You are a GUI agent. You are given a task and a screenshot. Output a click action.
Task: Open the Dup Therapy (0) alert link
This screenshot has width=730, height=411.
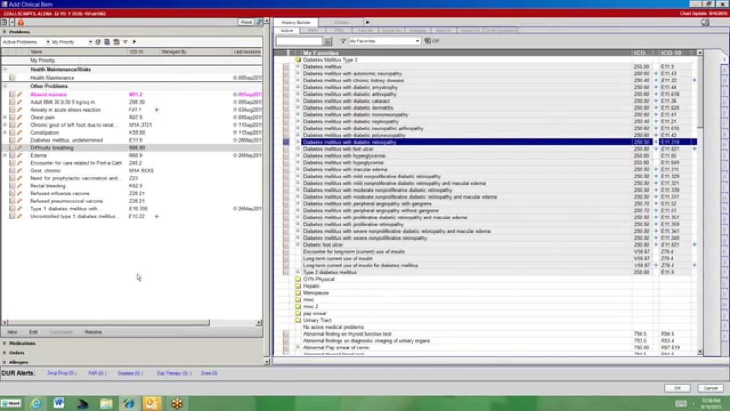tap(173, 373)
